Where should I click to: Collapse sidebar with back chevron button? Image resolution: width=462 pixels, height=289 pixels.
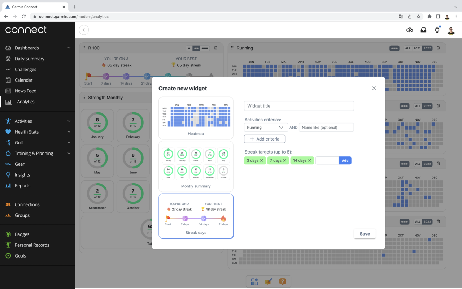coord(84,30)
